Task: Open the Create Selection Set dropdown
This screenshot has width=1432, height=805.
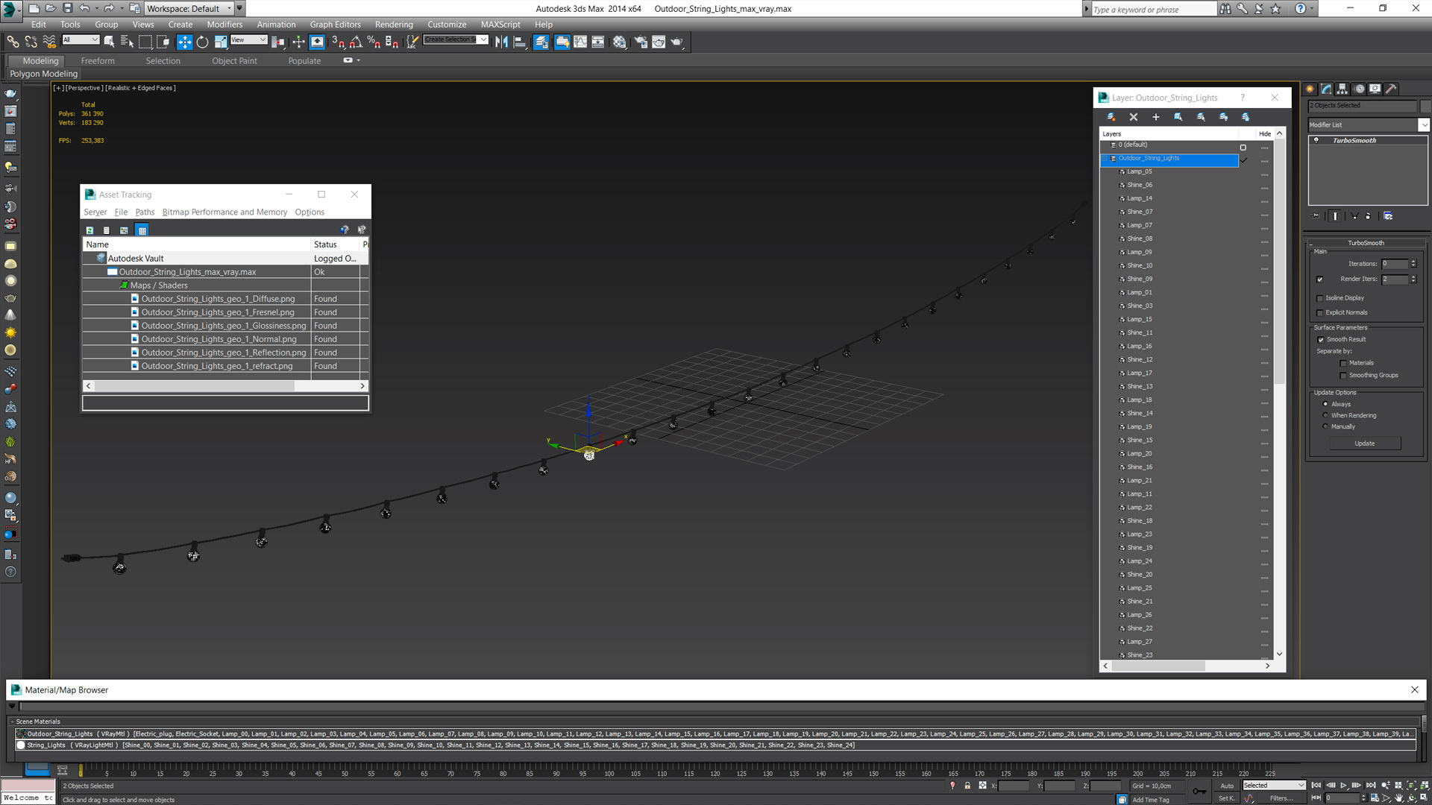Action: pyautogui.click(x=483, y=40)
